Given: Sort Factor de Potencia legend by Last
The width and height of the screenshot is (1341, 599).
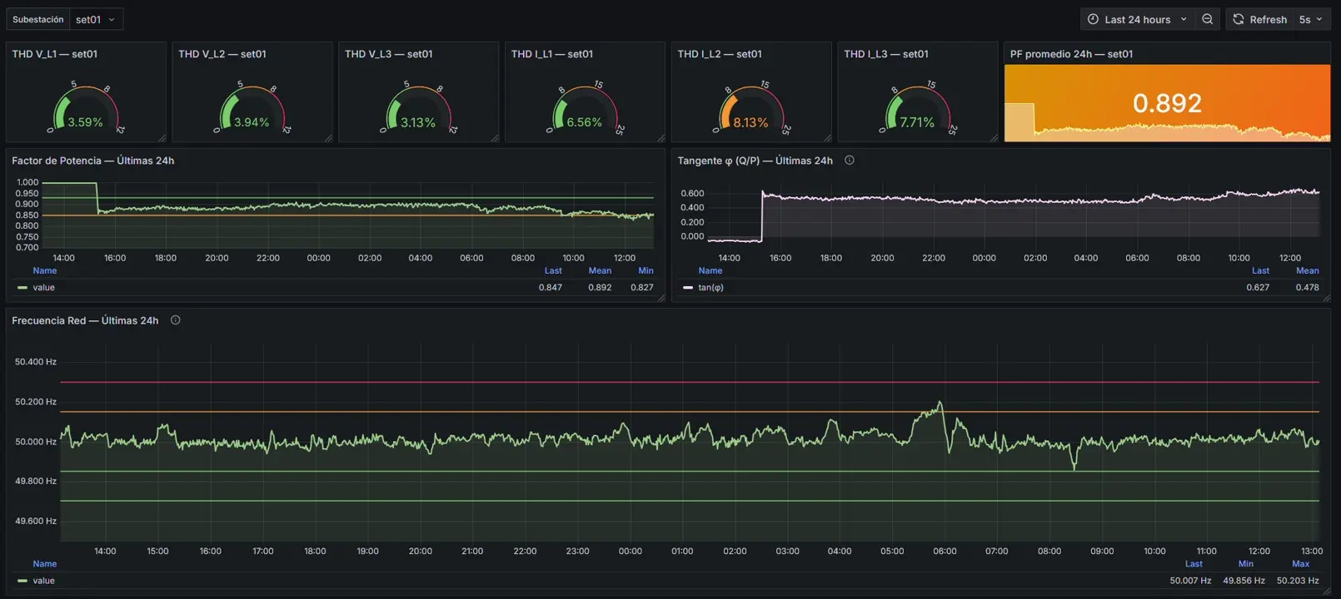Looking at the screenshot, I should tap(553, 270).
